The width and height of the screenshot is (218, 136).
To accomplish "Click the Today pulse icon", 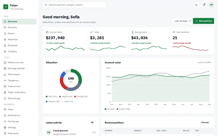I will (91, 32).
